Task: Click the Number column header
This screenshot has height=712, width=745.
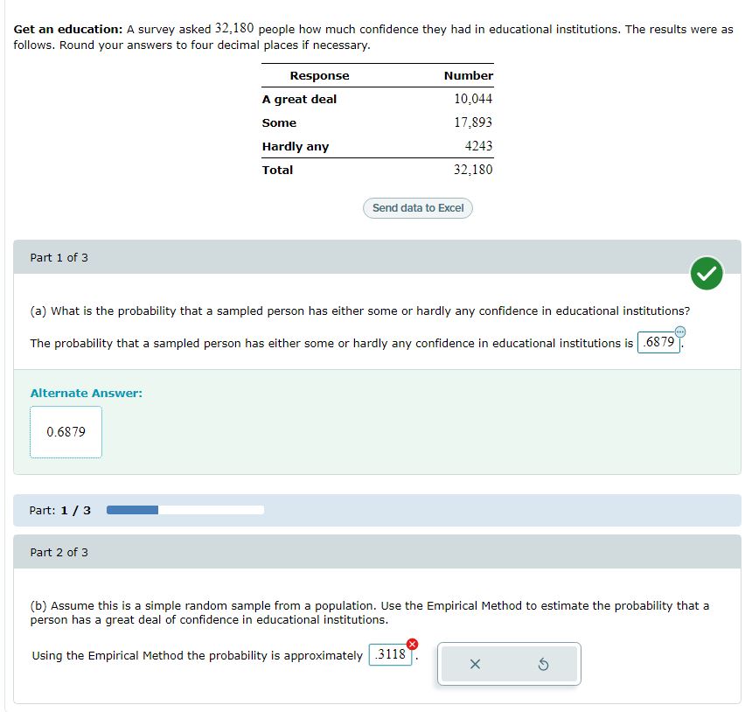Action: (469, 75)
